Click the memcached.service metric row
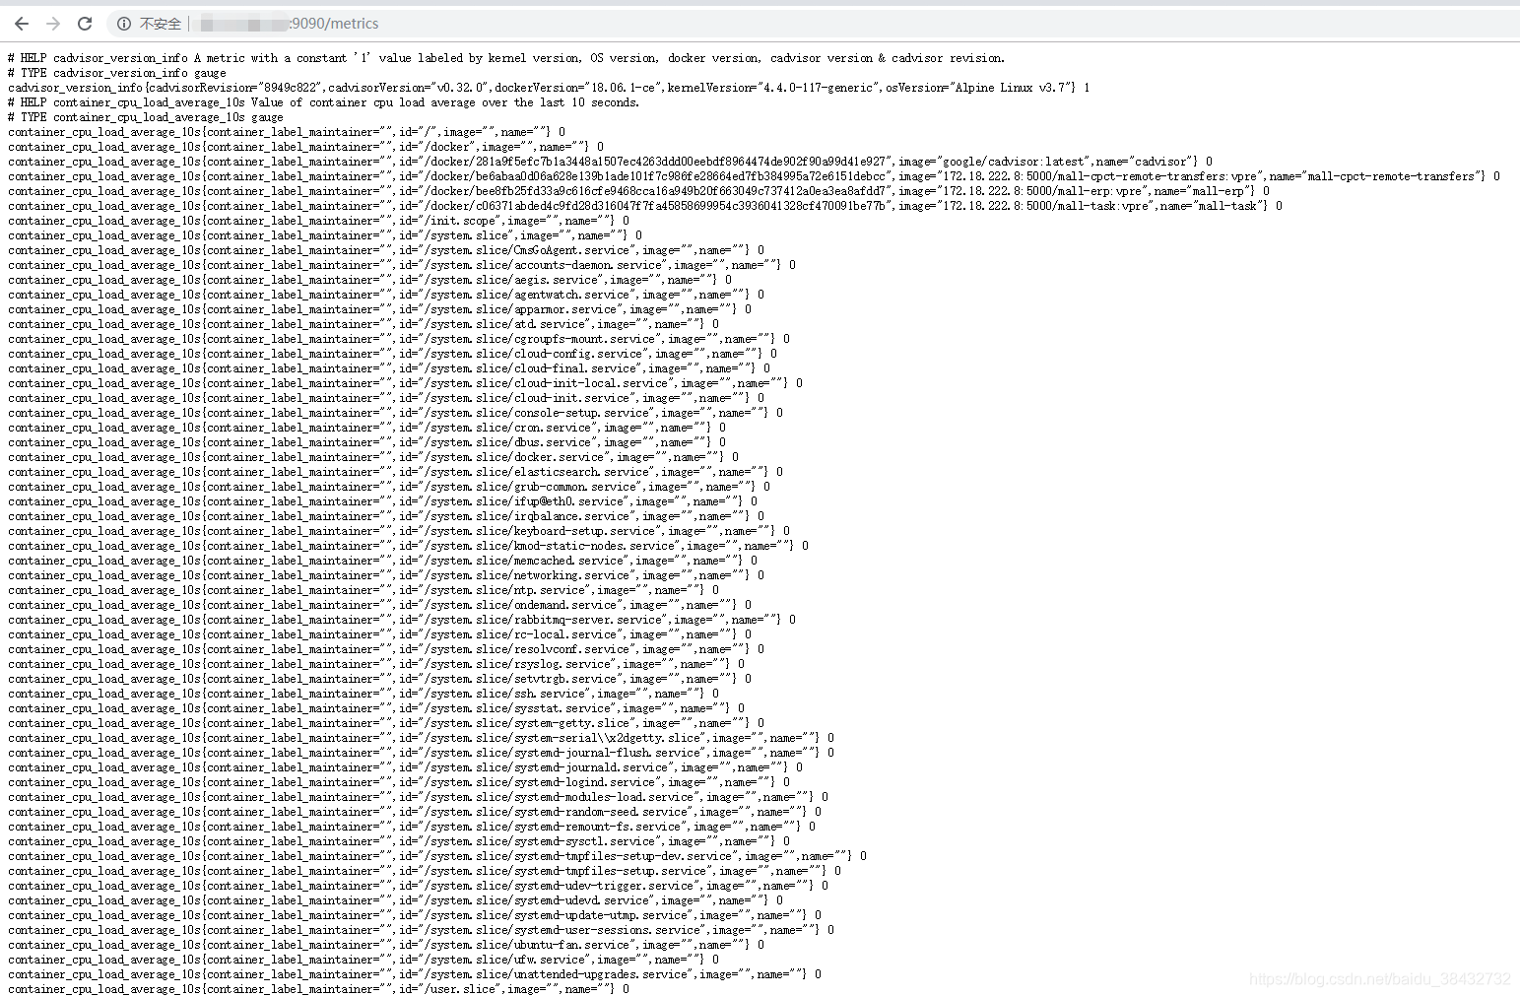The width and height of the screenshot is (1520, 997). click(x=382, y=561)
